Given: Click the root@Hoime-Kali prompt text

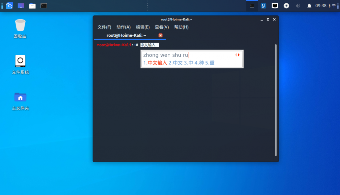Looking at the screenshot, I should click(x=114, y=45).
